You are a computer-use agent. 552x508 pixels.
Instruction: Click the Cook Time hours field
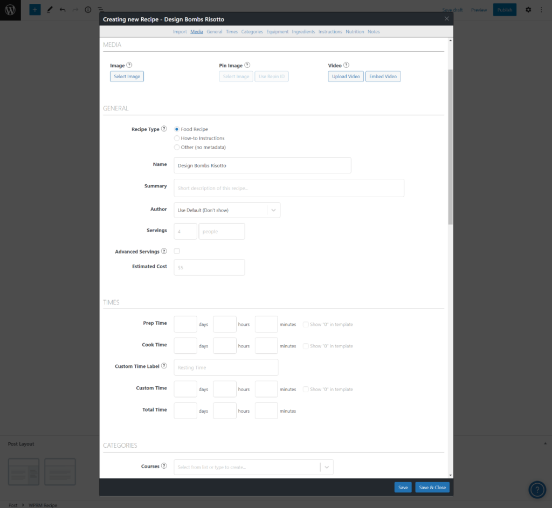[225, 346]
